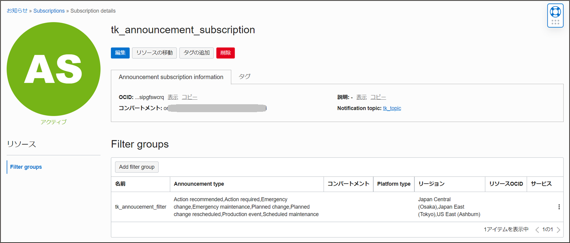The width and height of the screenshot is (570, 243).
Task: Select the Announcement subscription information tab
Action: [x=171, y=77]
